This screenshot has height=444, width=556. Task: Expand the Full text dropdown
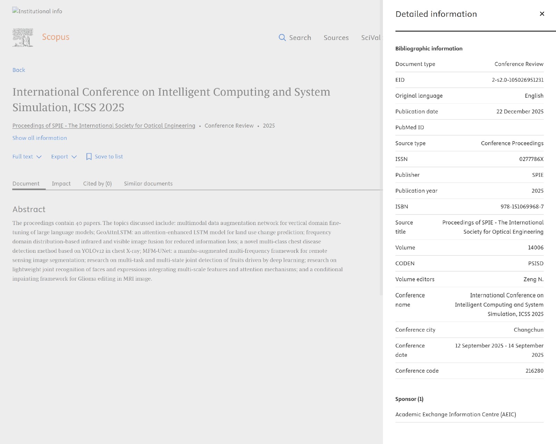point(27,157)
